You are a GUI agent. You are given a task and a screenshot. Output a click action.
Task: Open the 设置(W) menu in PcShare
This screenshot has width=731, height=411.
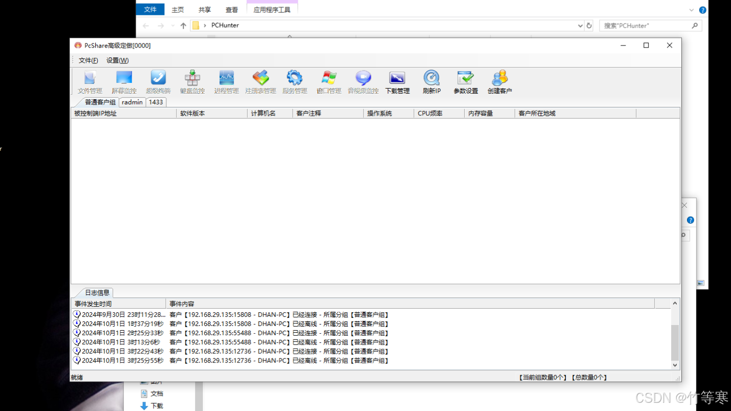tap(117, 60)
